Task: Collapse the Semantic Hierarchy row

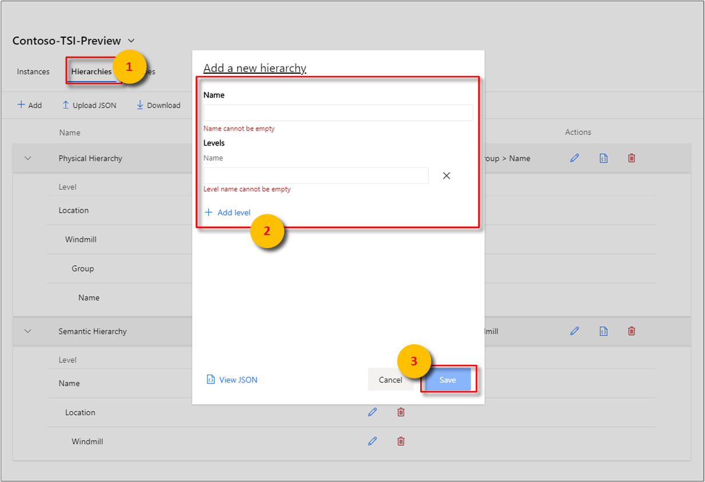Action: pos(28,331)
